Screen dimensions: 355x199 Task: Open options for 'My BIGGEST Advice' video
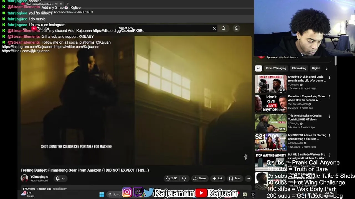click(x=329, y=136)
